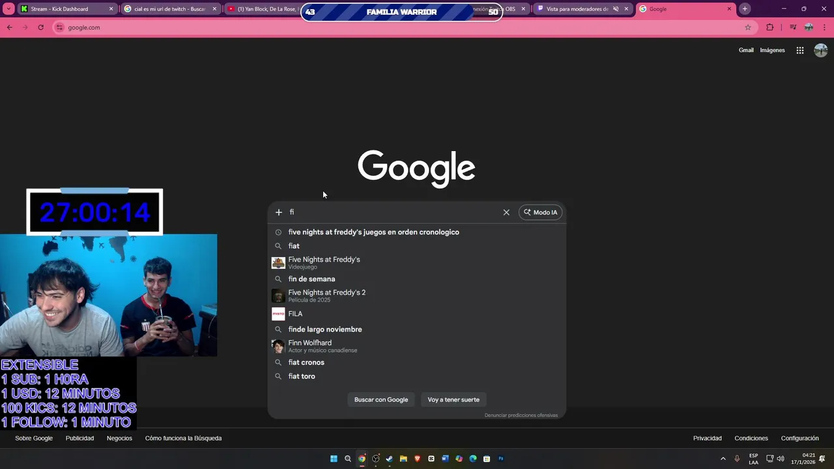Select "finde largo noviembre" suggestion
The image size is (834, 469).
[x=417, y=329]
